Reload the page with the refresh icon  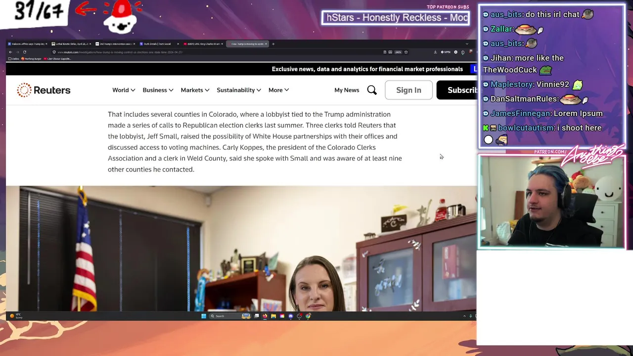click(x=24, y=52)
